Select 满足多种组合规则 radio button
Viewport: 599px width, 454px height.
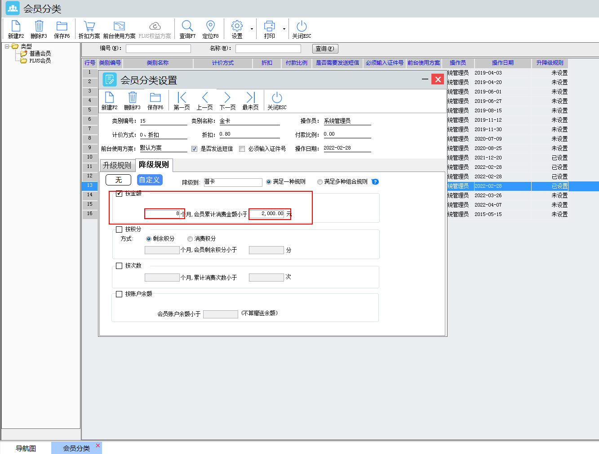tap(320, 182)
